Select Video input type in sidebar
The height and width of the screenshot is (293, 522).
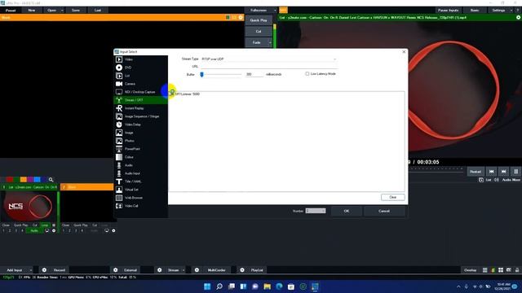(x=140, y=59)
